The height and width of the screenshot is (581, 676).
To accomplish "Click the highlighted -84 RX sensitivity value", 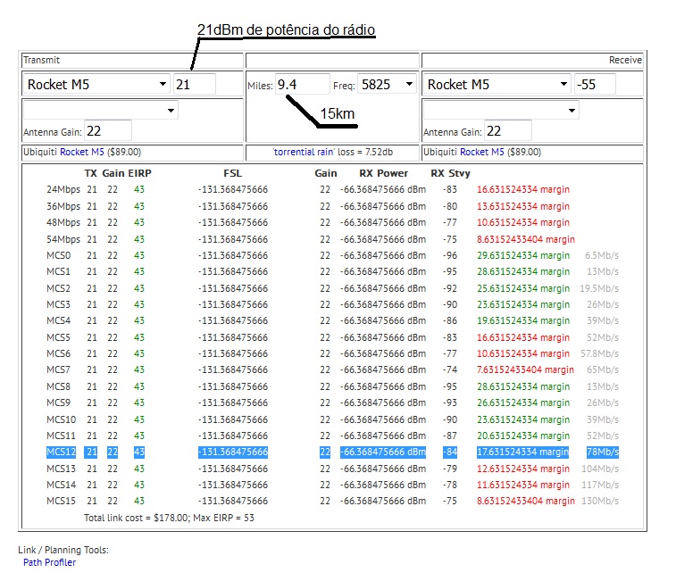I will (450, 452).
